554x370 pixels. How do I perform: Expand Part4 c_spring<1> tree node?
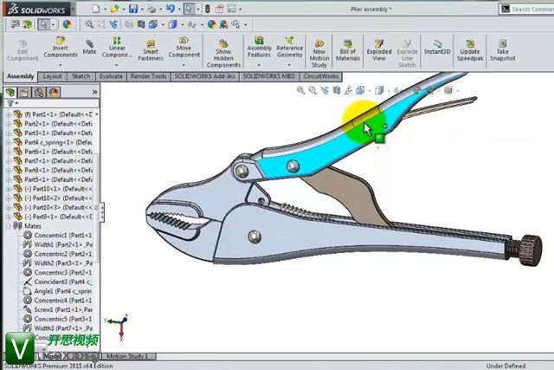[8, 143]
